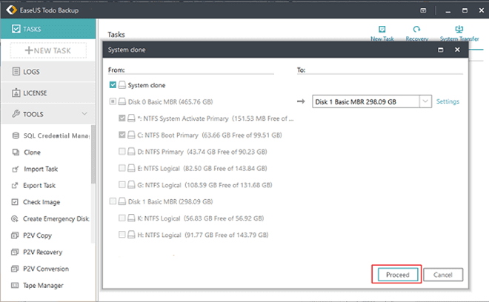Select 'G: NTFS Logical' row text

[204, 185]
